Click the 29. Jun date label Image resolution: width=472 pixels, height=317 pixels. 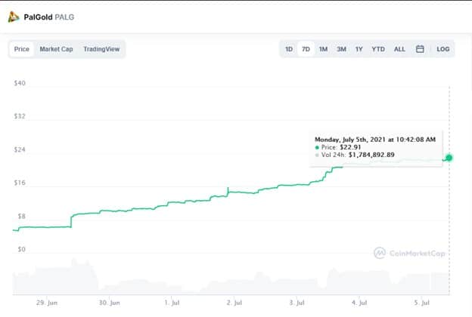(47, 303)
